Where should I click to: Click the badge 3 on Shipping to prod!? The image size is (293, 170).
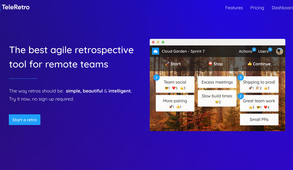pyautogui.click(x=240, y=77)
